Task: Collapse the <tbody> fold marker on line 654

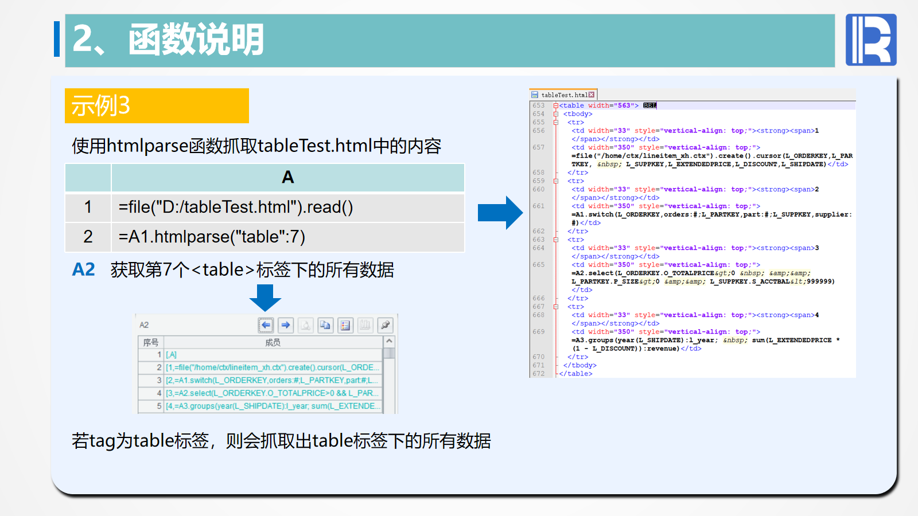Action: point(555,114)
